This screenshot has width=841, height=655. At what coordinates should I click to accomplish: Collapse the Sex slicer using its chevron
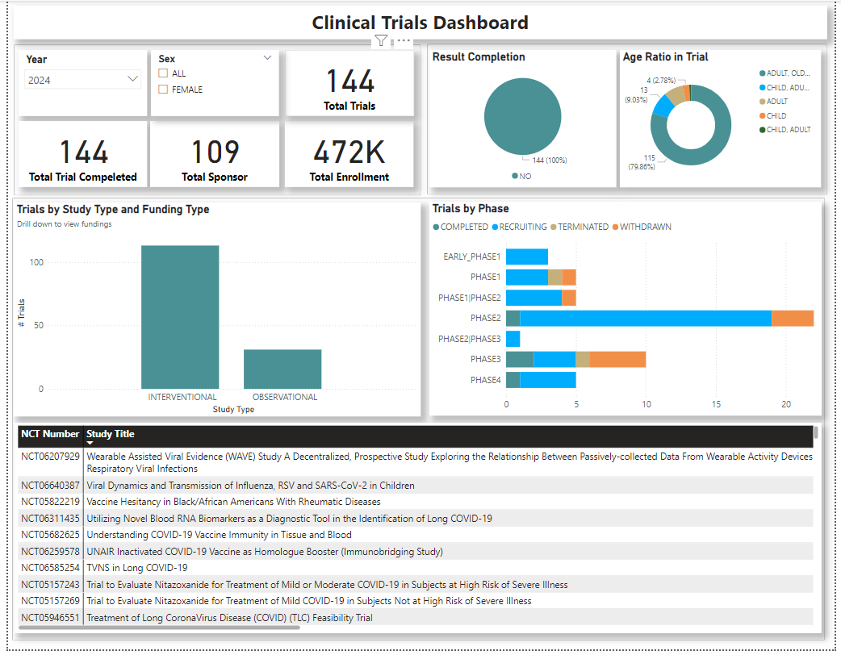[267, 57]
